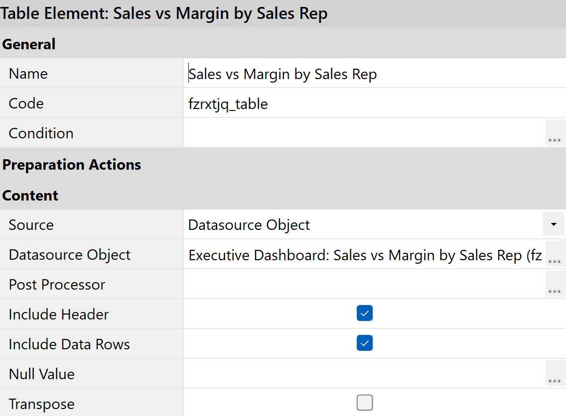The width and height of the screenshot is (566, 416).
Task: Collapse the General section header
Action: [x=29, y=44]
